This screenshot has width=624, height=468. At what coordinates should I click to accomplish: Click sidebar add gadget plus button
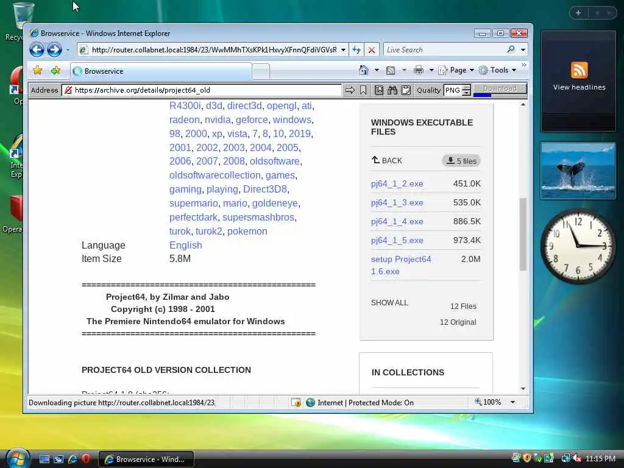[x=578, y=13]
